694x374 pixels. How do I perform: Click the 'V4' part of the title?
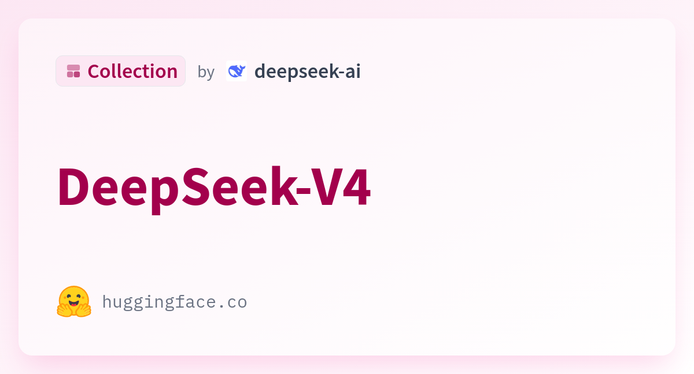(345, 187)
